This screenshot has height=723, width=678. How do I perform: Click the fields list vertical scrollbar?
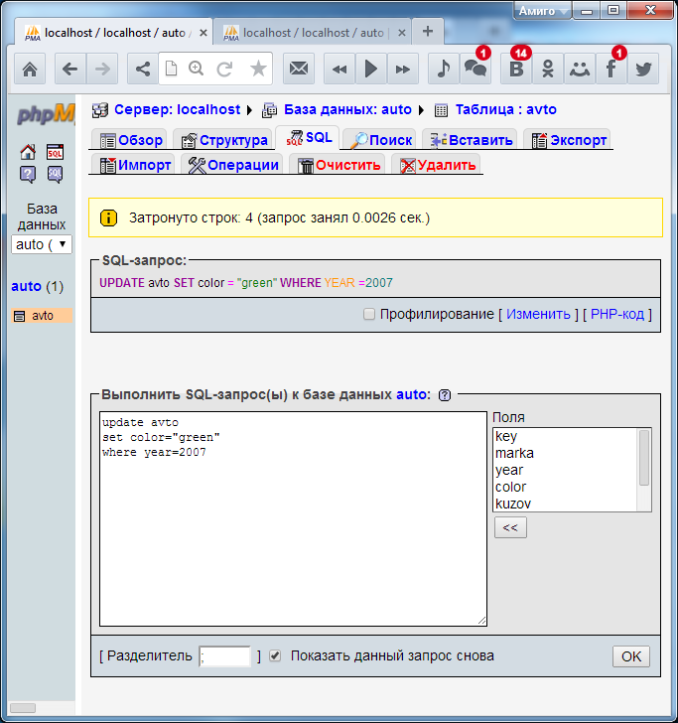click(x=644, y=469)
